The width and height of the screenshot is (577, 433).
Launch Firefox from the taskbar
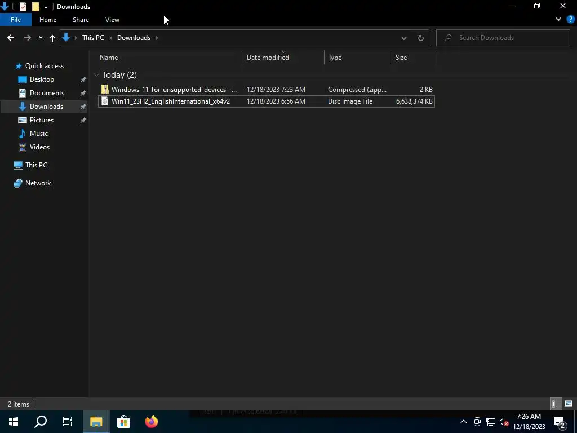click(x=151, y=422)
